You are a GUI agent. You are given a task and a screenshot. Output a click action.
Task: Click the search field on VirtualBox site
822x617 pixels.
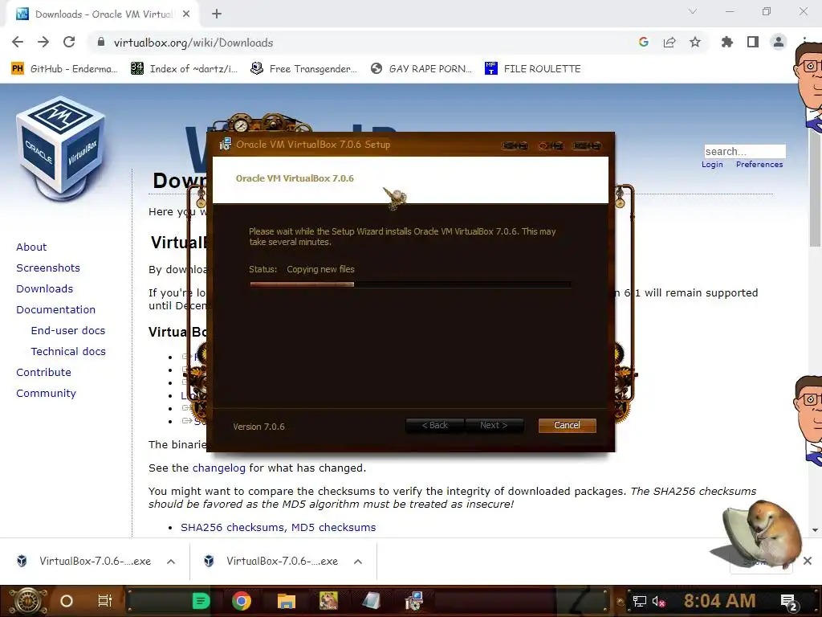click(x=744, y=152)
